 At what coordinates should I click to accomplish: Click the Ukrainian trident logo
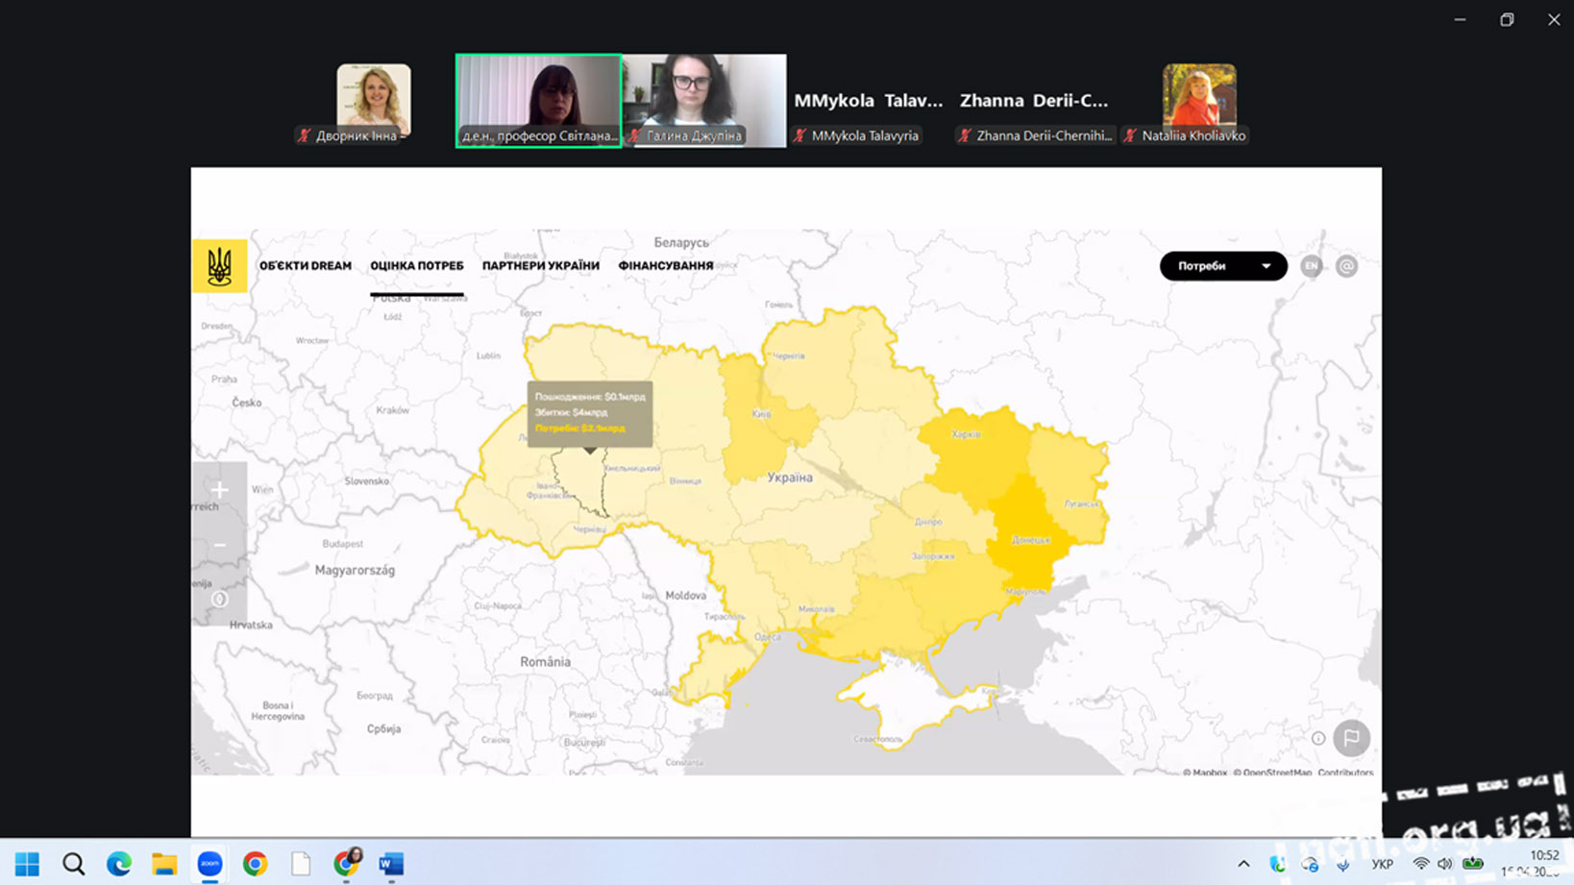coord(219,266)
